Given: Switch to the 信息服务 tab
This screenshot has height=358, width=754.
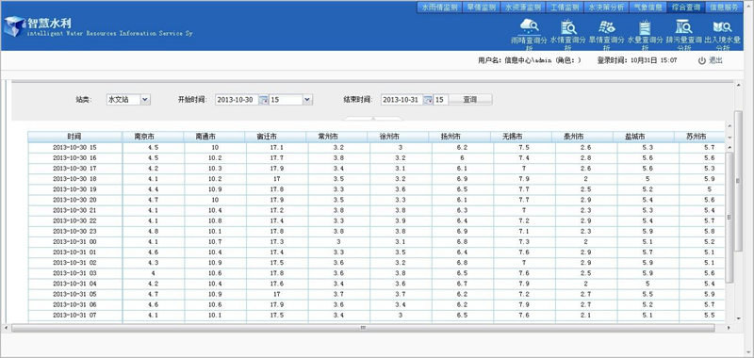Looking at the screenshot, I should (x=723, y=8).
